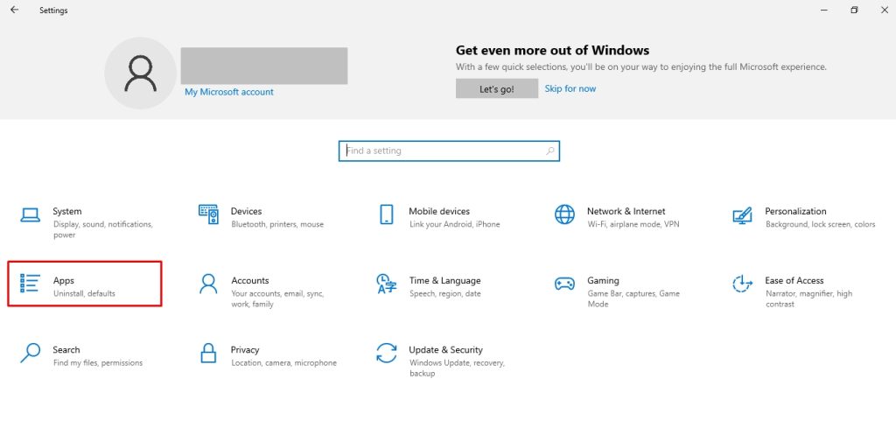
Task: Click 'Find my files, permissions' description
Action: tap(98, 362)
